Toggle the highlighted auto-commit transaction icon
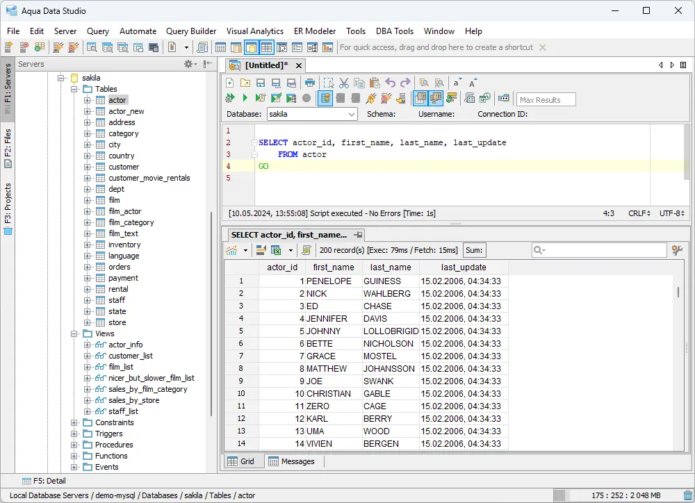The height and width of the screenshot is (503, 695). click(x=324, y=98)
